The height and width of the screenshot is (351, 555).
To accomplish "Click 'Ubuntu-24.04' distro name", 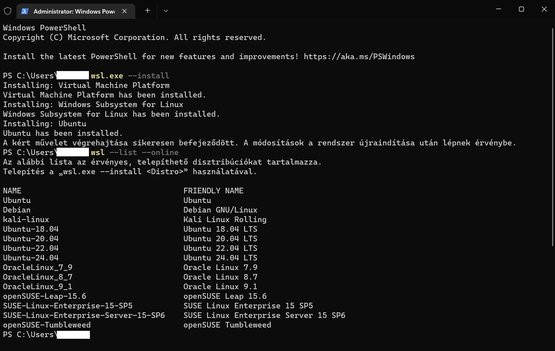I will 31,258.
